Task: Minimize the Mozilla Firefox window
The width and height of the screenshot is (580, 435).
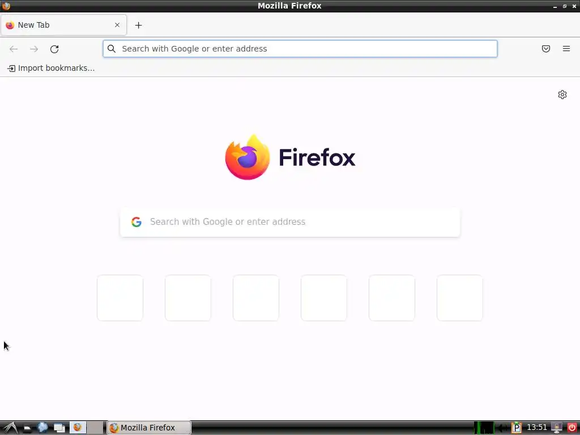Action: tap(555, 6)
